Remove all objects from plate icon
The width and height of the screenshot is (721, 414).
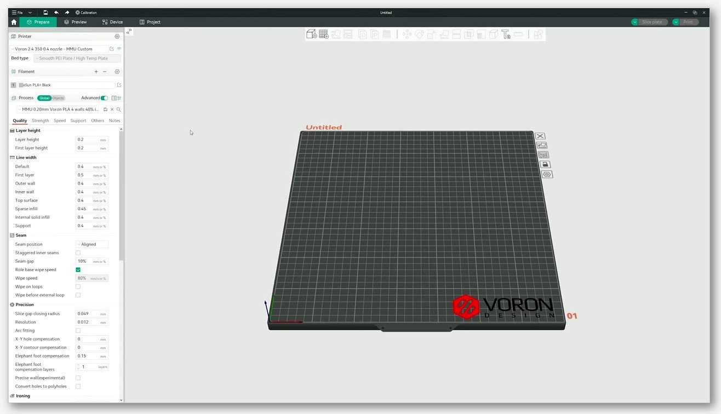click(540, 136)
